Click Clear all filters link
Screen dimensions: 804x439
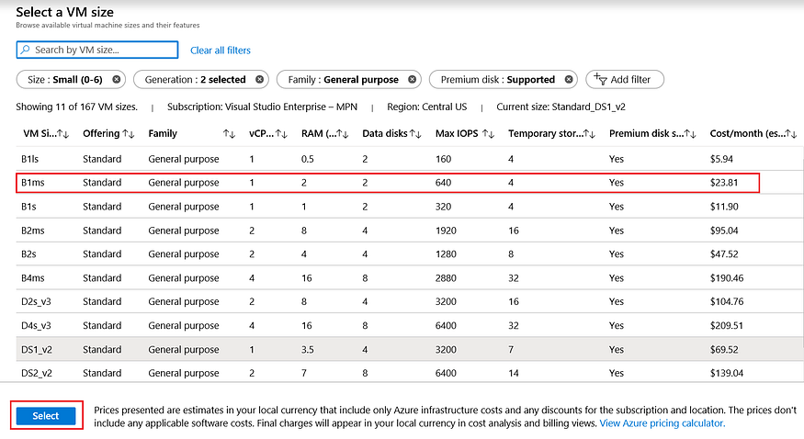220,51
